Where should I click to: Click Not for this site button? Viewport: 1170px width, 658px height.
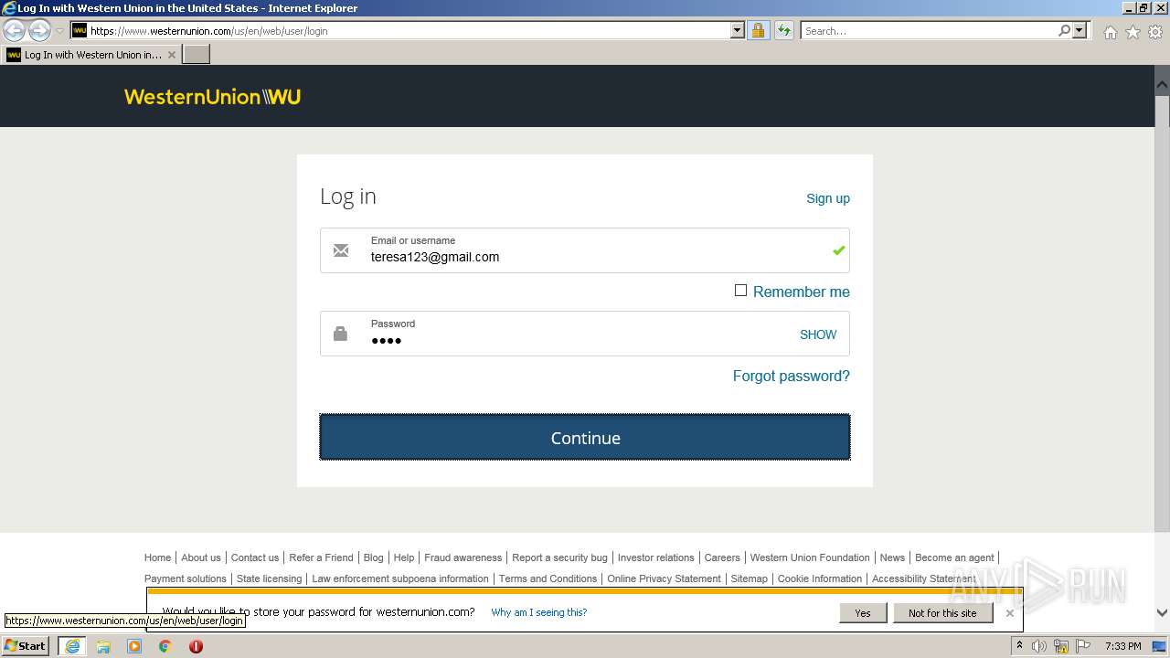[x=942, y=613]
